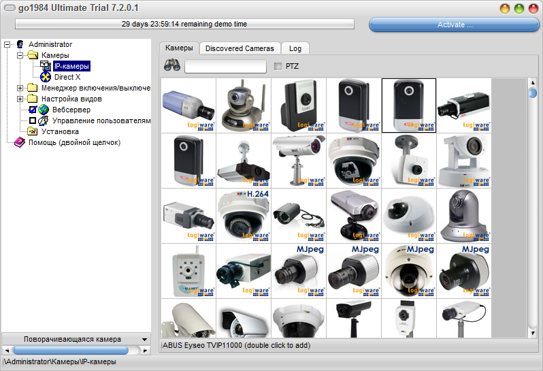This screenshot has height=371, width=543.
Task: Click the pill-shaped icon beside go1984 title
Action: 10,8
